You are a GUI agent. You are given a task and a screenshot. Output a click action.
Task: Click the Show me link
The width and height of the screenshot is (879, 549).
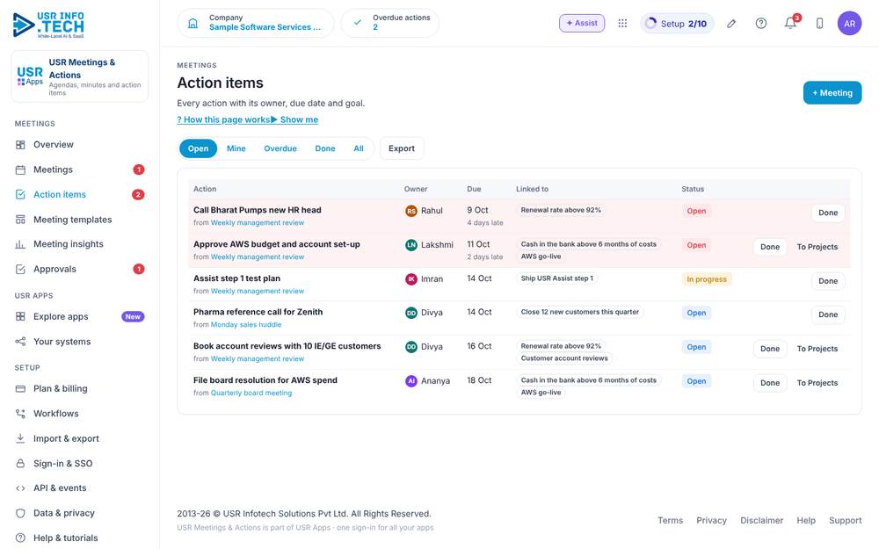pyautogui.click(x=294, y=119)
